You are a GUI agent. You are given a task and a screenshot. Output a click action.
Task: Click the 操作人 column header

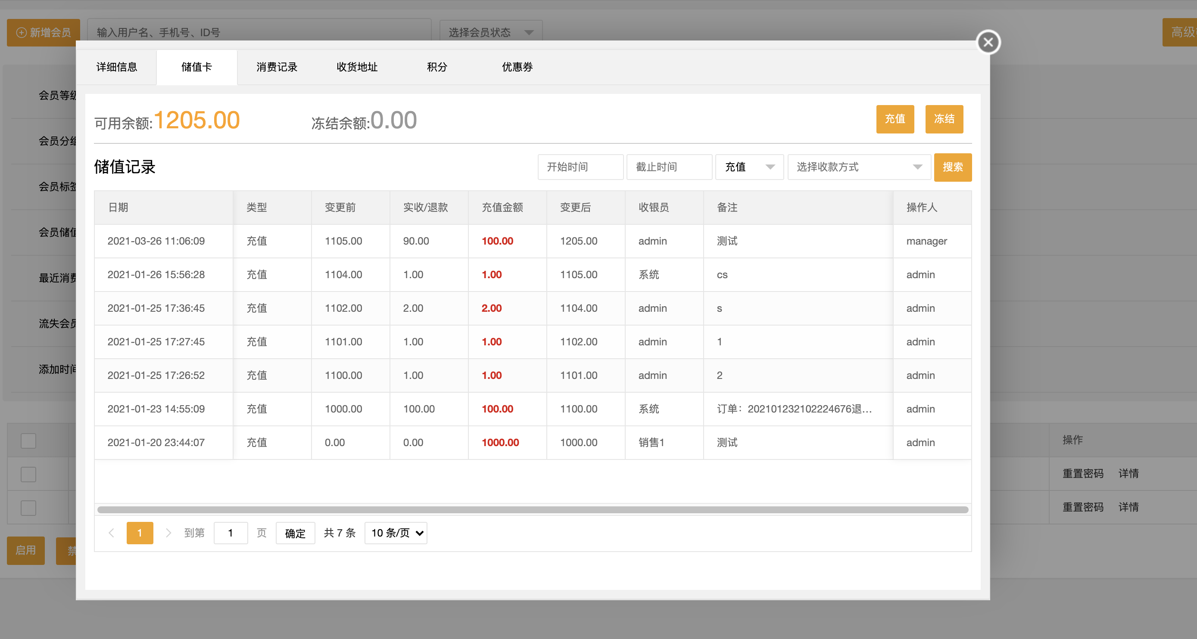coord(932,208)
